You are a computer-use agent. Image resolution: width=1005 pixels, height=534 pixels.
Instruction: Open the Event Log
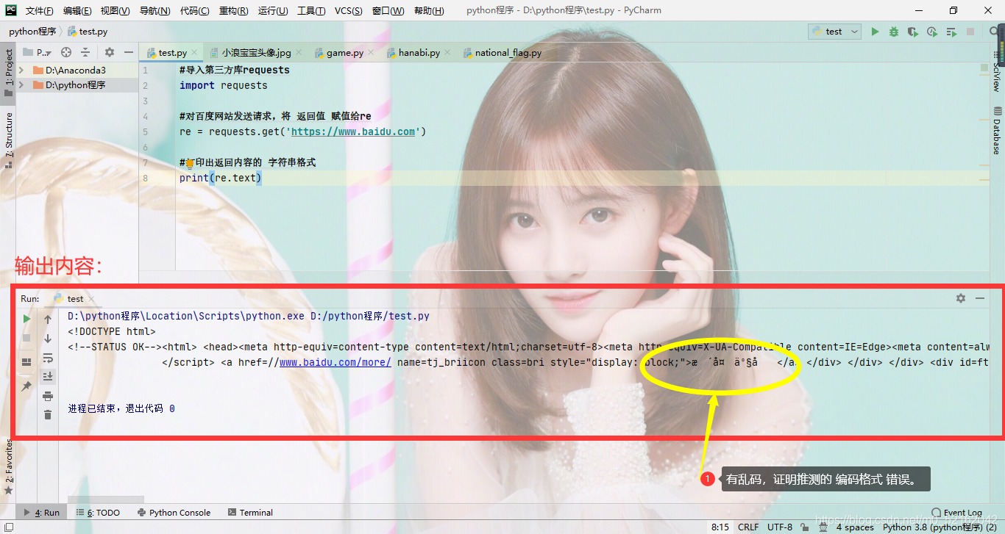[956, 513]
